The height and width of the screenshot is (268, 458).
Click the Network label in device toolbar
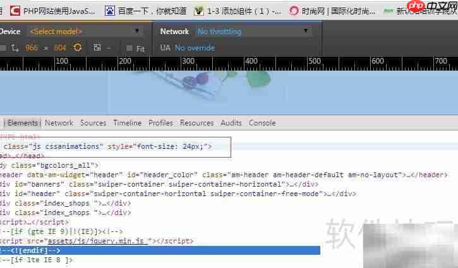(x=174, y=32)
